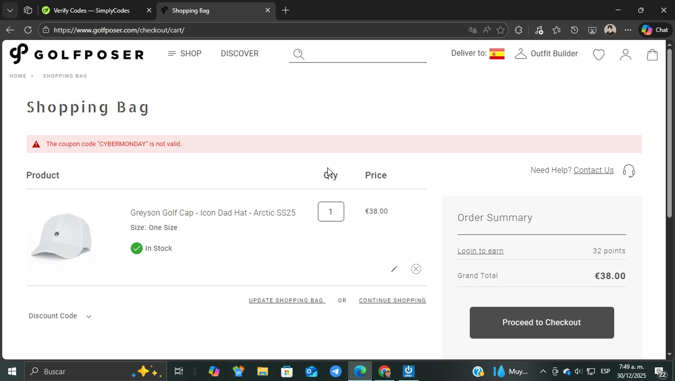Click the headset support icon
675x381 pixels.
(629, 171)
